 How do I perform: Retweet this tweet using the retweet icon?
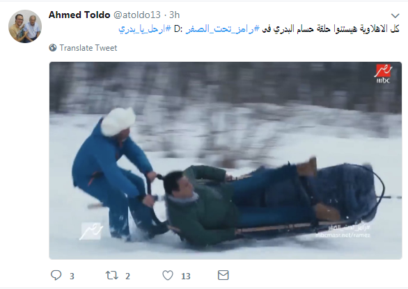112,275
